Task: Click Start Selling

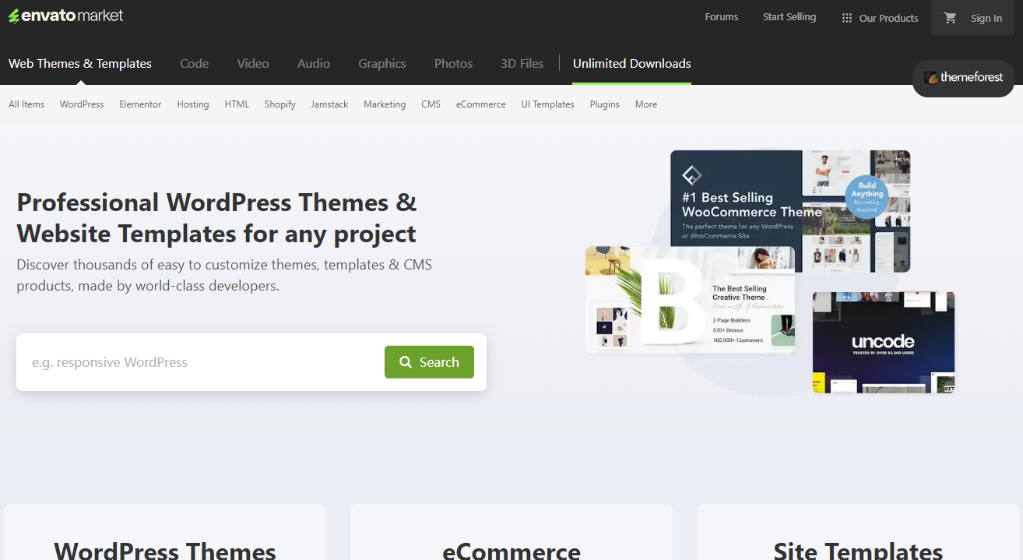Action: coord(789,16)
